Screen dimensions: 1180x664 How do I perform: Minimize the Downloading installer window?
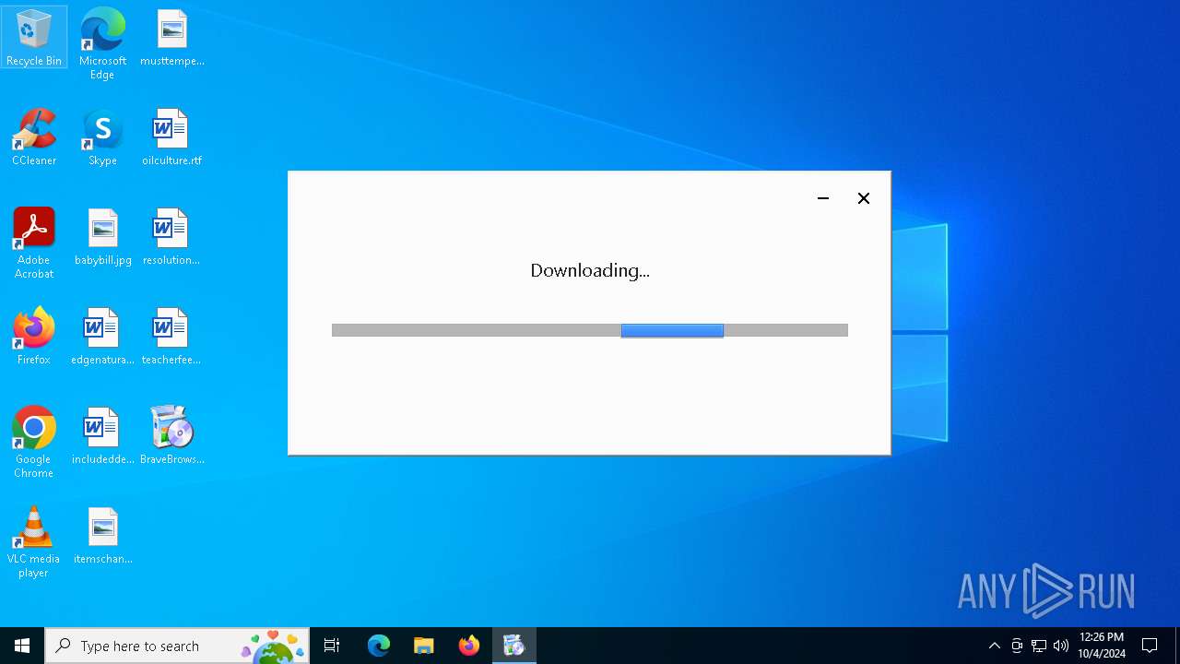pos(823,198)
